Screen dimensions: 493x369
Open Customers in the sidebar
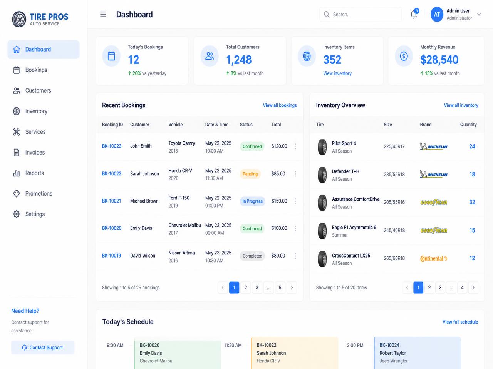[x=44, y=91]
